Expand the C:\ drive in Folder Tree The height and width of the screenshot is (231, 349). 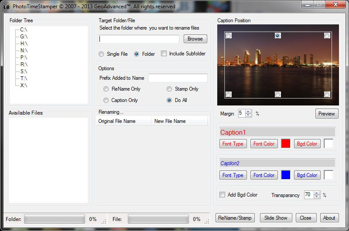pyautogui.click(x=24, y=30)
